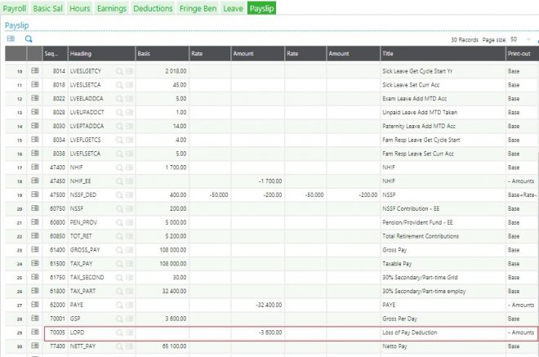Go to the Fringe Ben tab
This screenshot has height=357, width=539.
pos(198,8)
